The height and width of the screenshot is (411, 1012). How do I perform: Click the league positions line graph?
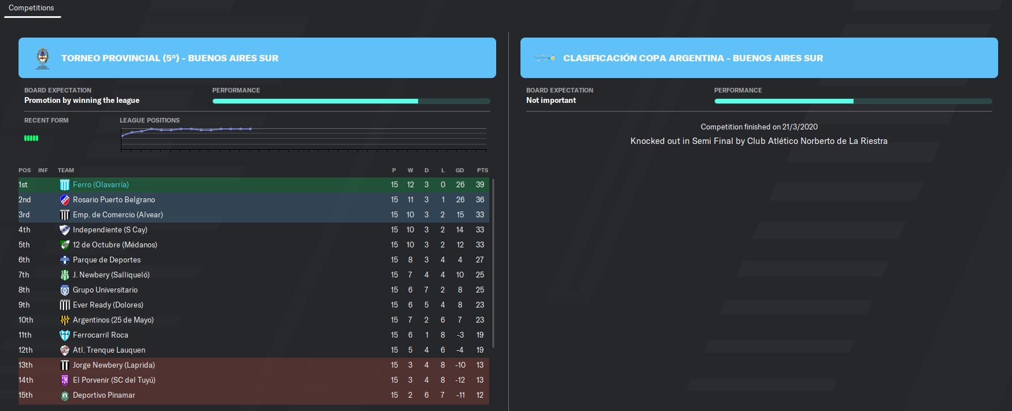(x=304, y=139)
